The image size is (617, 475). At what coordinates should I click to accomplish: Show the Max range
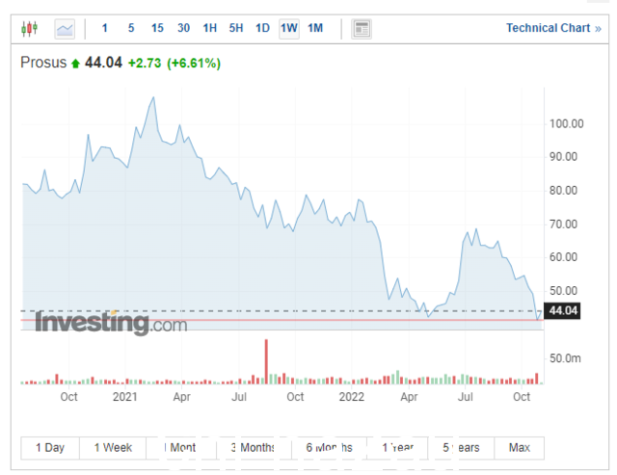coord(519,448)
